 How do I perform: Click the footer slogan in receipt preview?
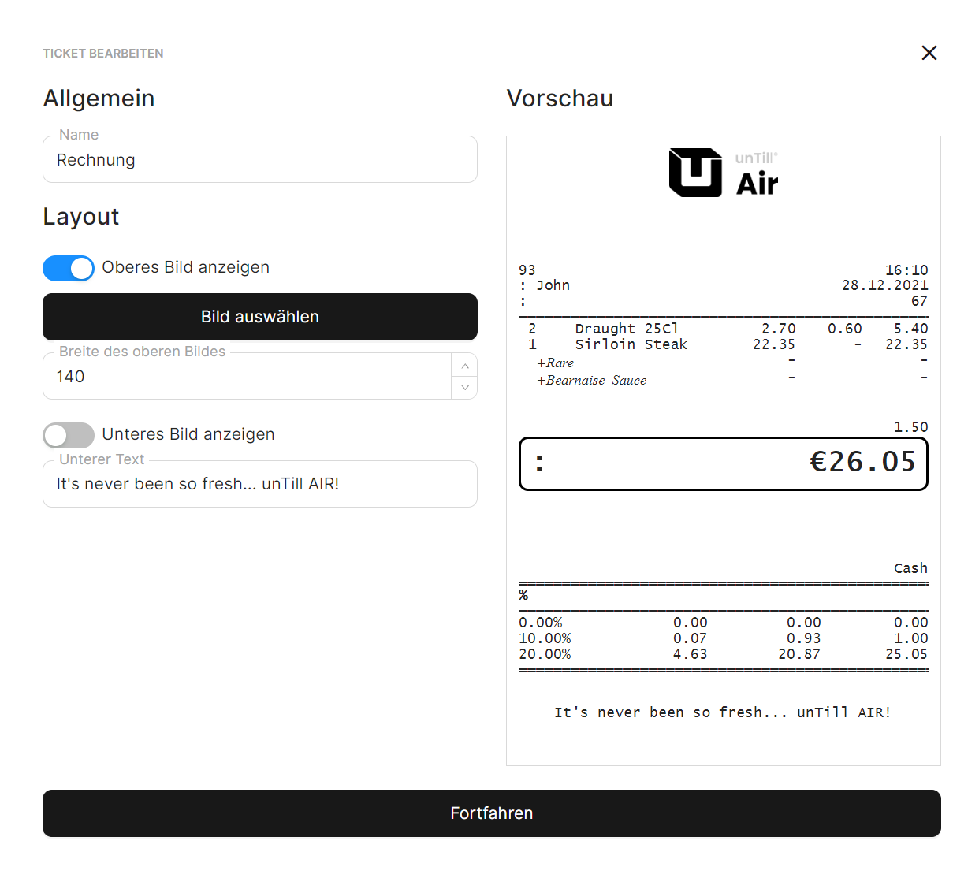[723, 712]
